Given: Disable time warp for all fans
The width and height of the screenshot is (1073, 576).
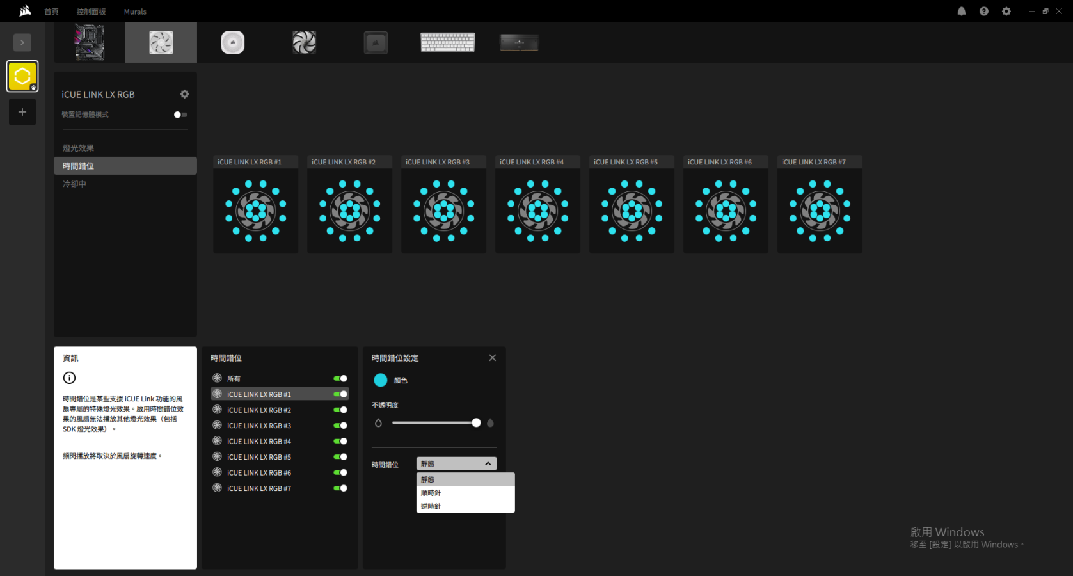Looking at the screenshot, I should (x=340, y=378).
